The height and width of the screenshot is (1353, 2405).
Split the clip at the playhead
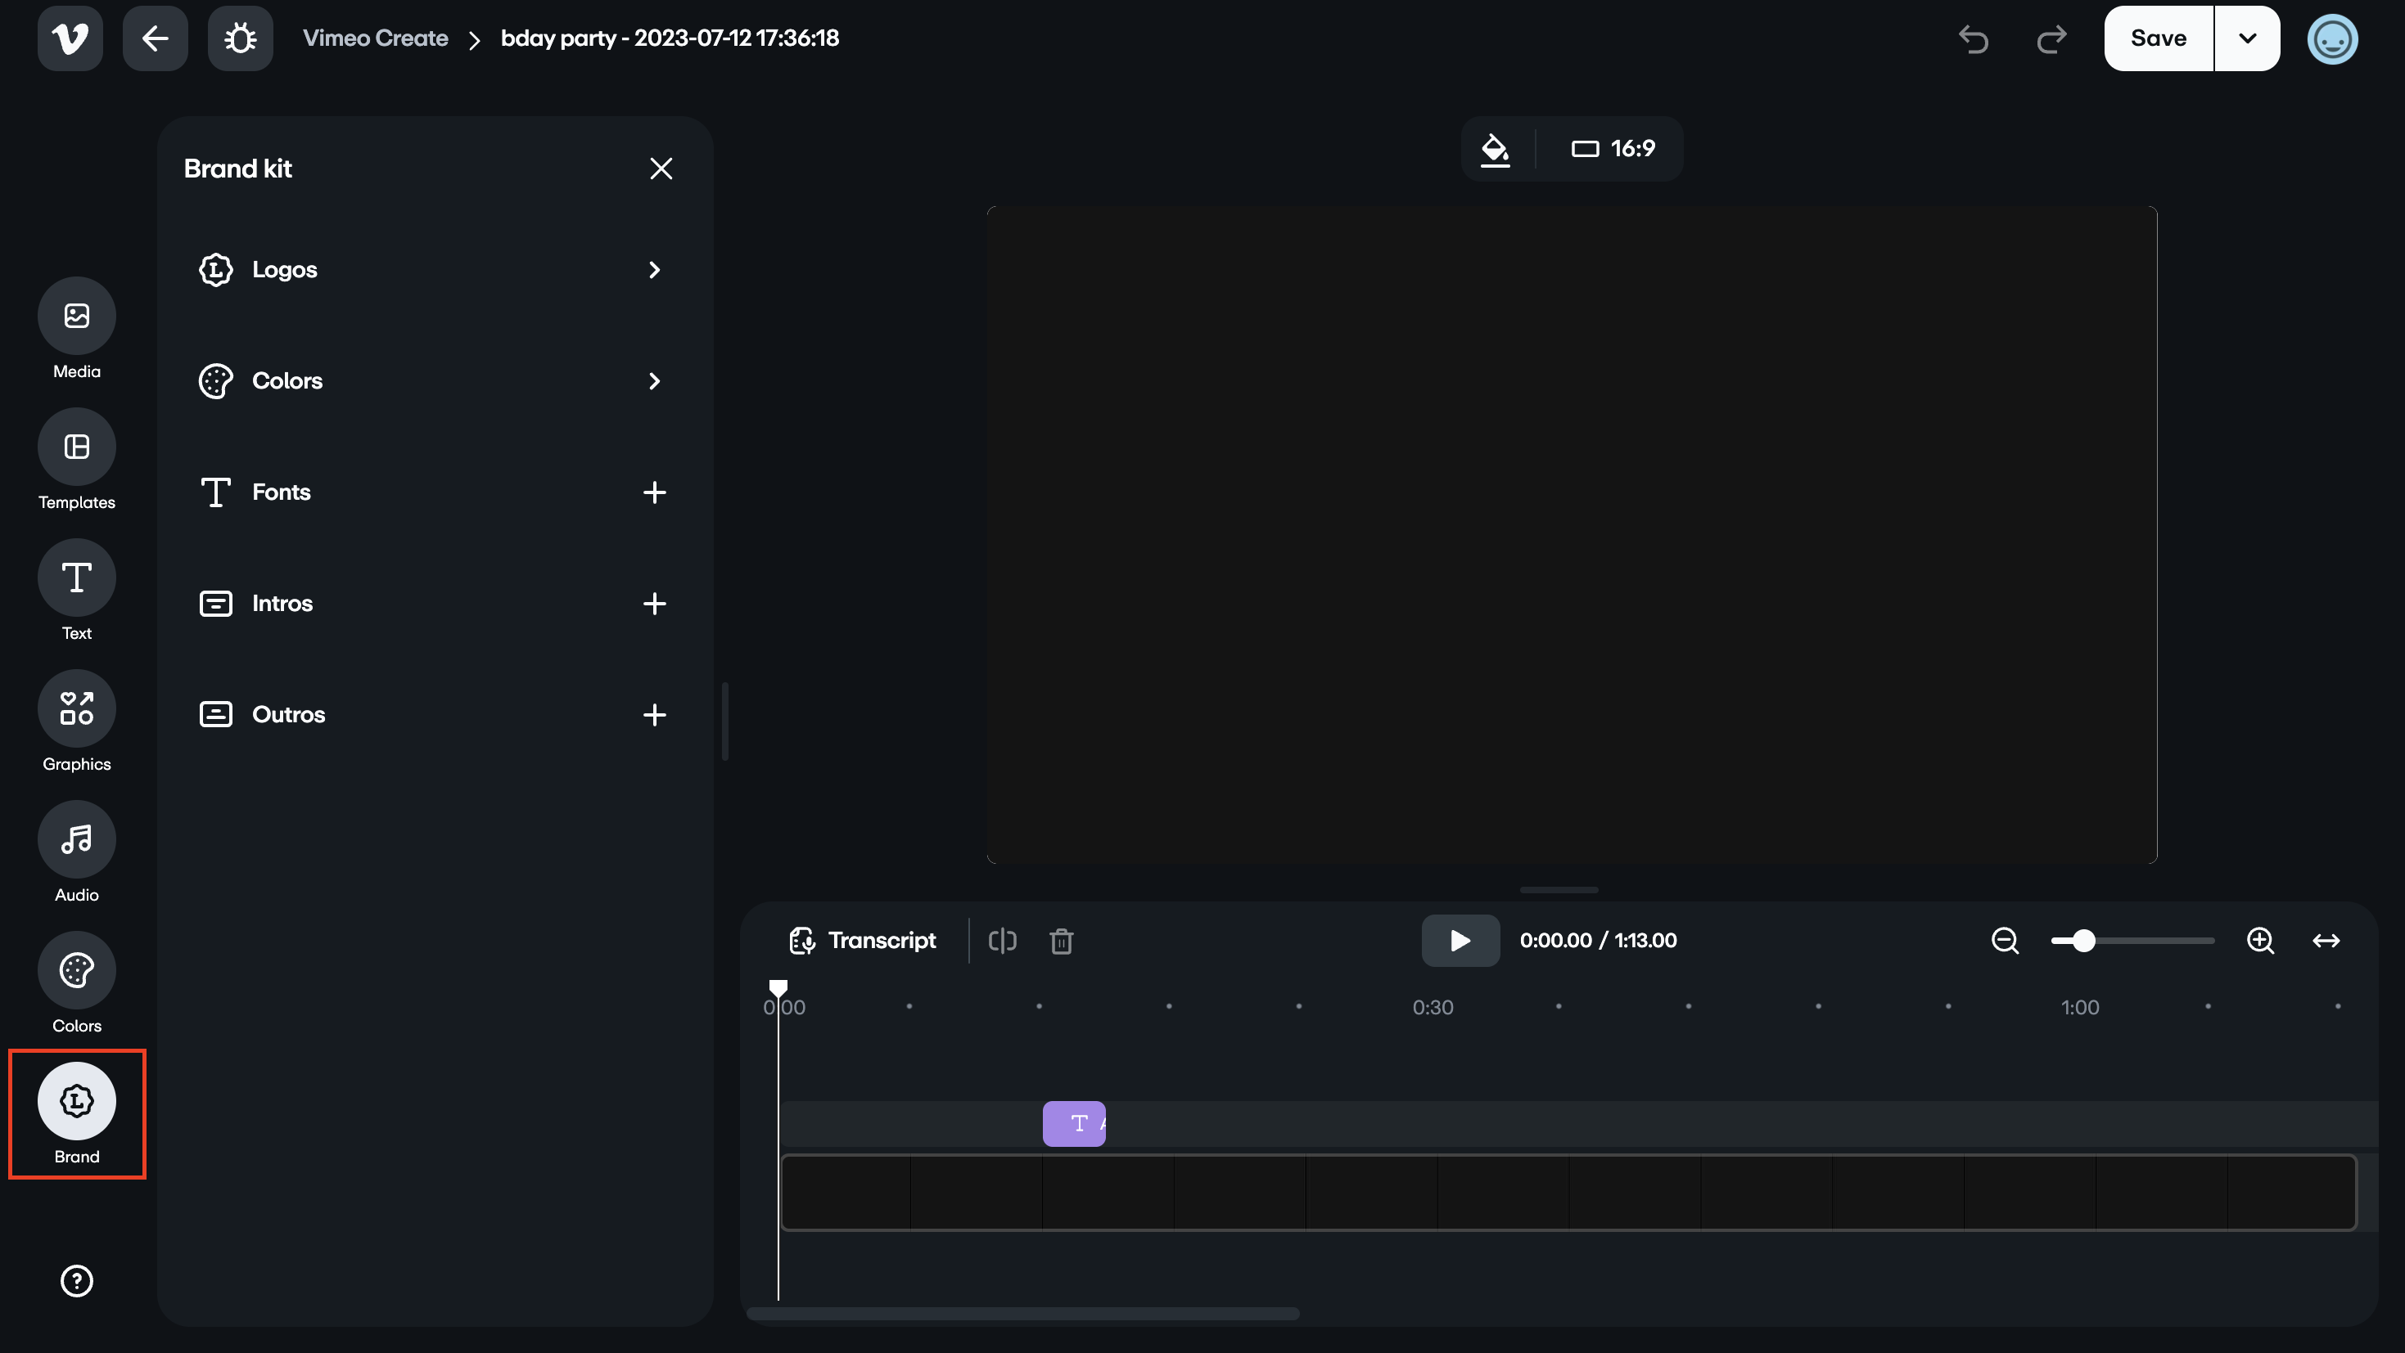pos(1003,941)
